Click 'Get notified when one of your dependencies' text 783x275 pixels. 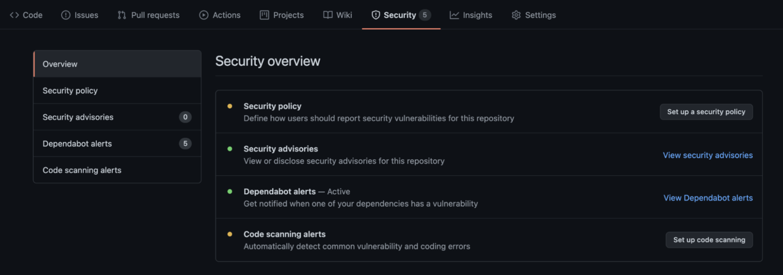coord(360,204)
